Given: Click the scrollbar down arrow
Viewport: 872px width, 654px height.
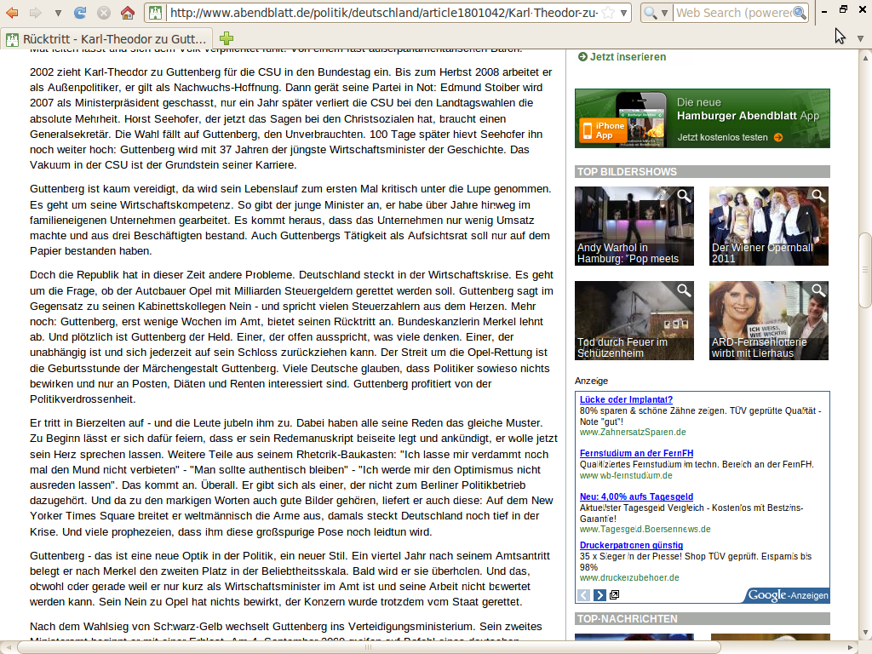Looking at the screenshot, I should click(x=865, y=633).
